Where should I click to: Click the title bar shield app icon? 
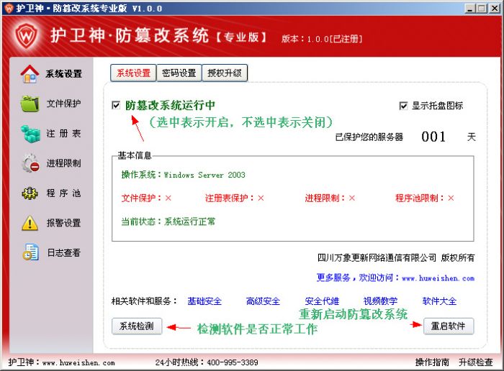pos(9,8)
